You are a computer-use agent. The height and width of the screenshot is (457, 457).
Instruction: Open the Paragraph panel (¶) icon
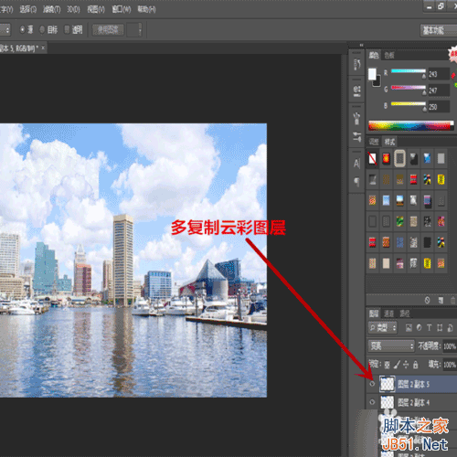coord(356,182)
